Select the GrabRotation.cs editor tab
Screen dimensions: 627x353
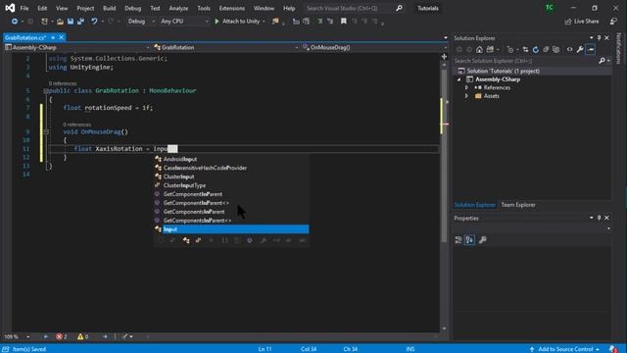click(25, 37)
